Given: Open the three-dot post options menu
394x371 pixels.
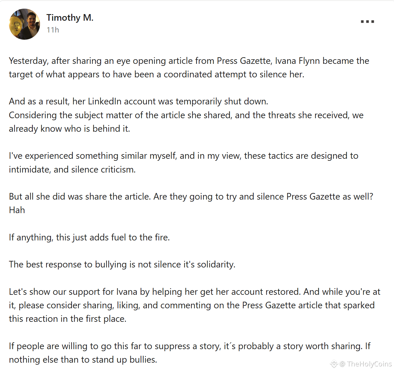Looking at the screenshot, I should pyautogui.click(x=367, y=22).
